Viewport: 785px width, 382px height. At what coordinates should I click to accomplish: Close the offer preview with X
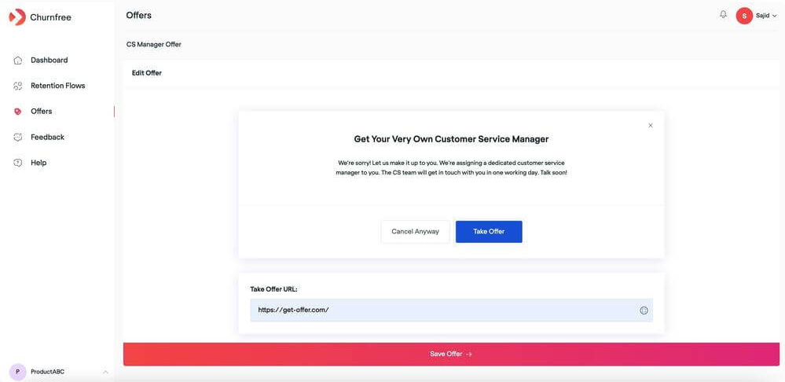coord(651,126)
